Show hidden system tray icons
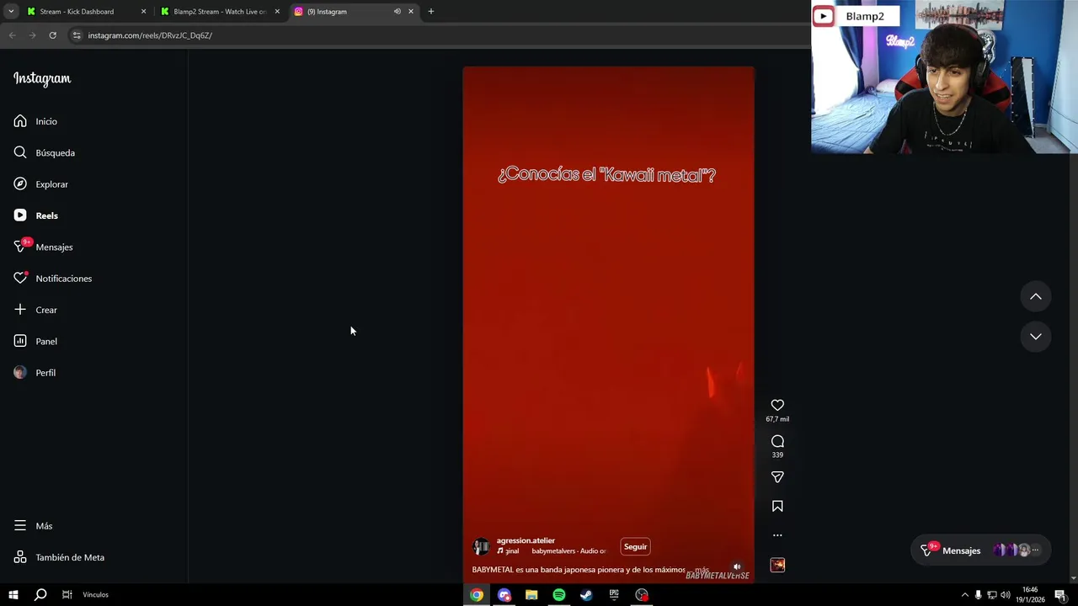 (x=965, y=595)
